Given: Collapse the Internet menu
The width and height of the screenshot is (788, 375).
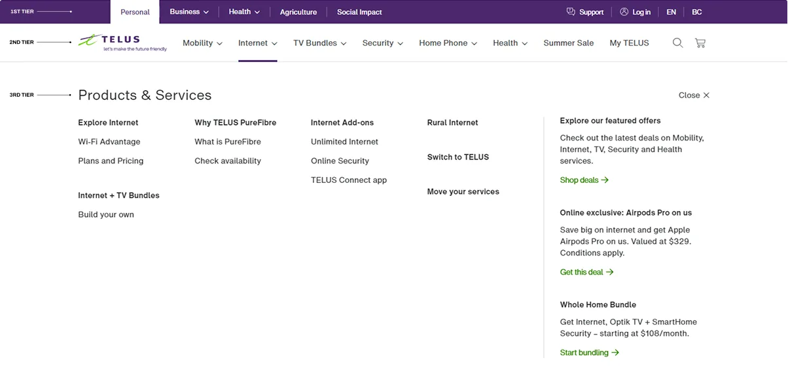Looking at the screenshot, I should point(258,43).
